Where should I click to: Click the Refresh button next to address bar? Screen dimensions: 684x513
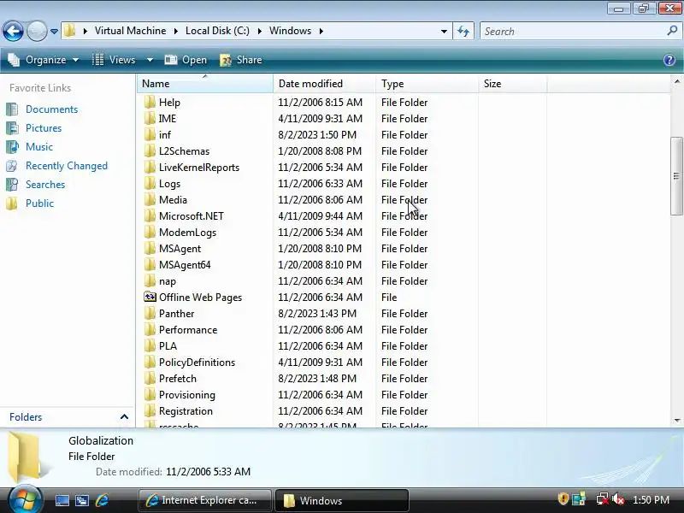(463, 31)
